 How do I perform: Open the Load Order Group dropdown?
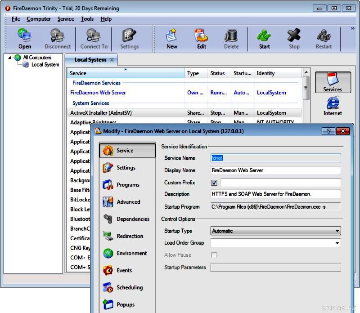click(x=337, y=243)
